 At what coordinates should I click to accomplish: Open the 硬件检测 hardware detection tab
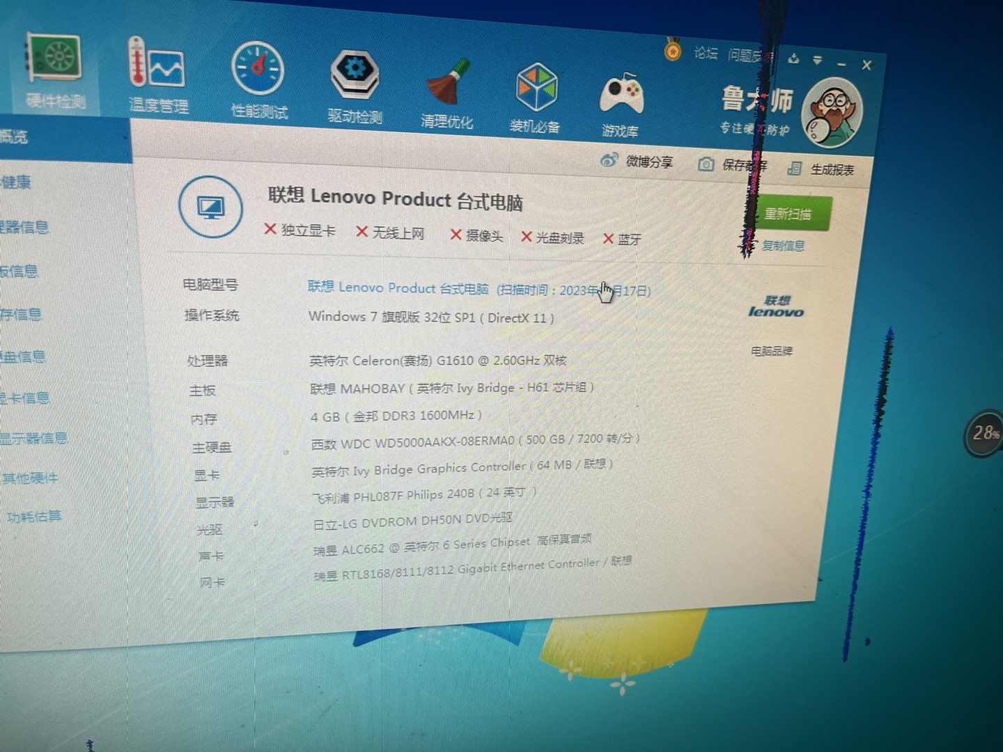(x=55, y=72)
